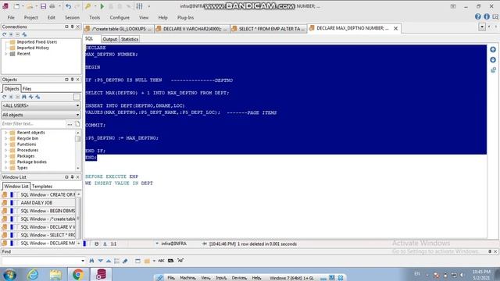500x281 pixels.
Task: Run the script with the green Execute icon
Action: (x=102, y=6)
